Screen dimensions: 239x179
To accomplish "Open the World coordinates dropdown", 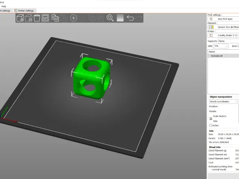I will pyautogui.click(x=223, y=101).
